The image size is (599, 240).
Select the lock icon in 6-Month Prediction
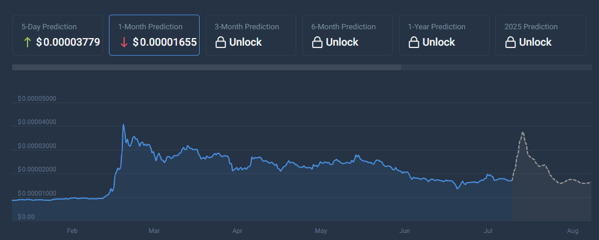click(317, 42)
